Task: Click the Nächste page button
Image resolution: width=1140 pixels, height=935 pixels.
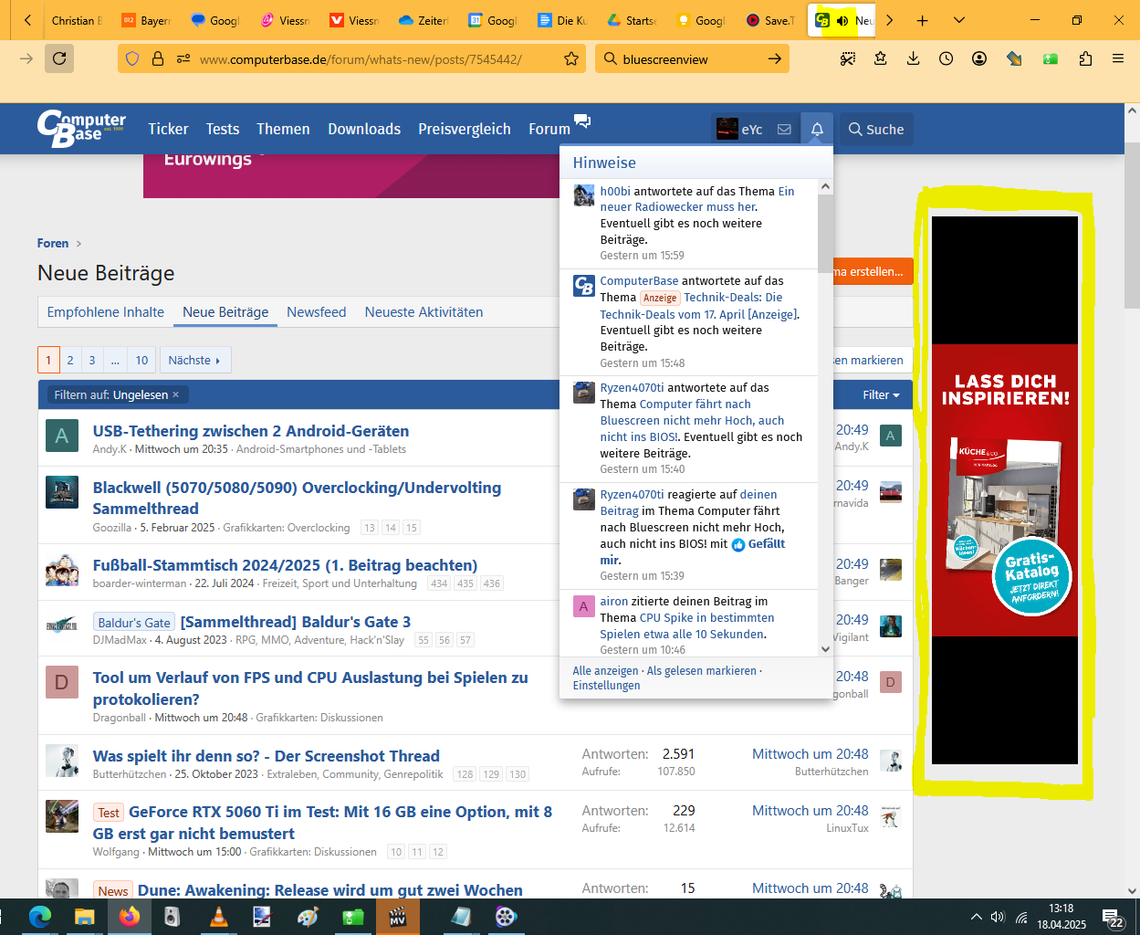Action: click(x=194, y=360)
